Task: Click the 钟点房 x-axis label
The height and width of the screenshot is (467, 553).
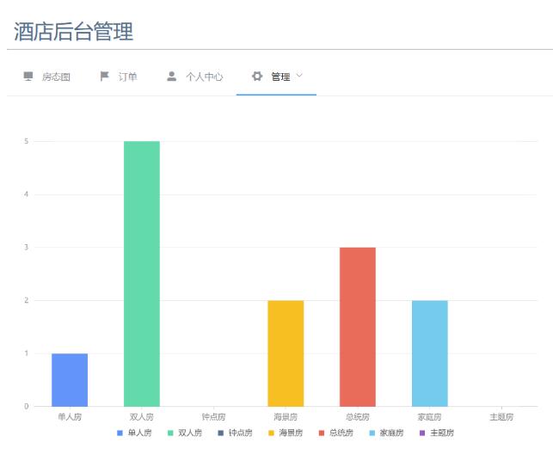Action: (x=214, y=417)
